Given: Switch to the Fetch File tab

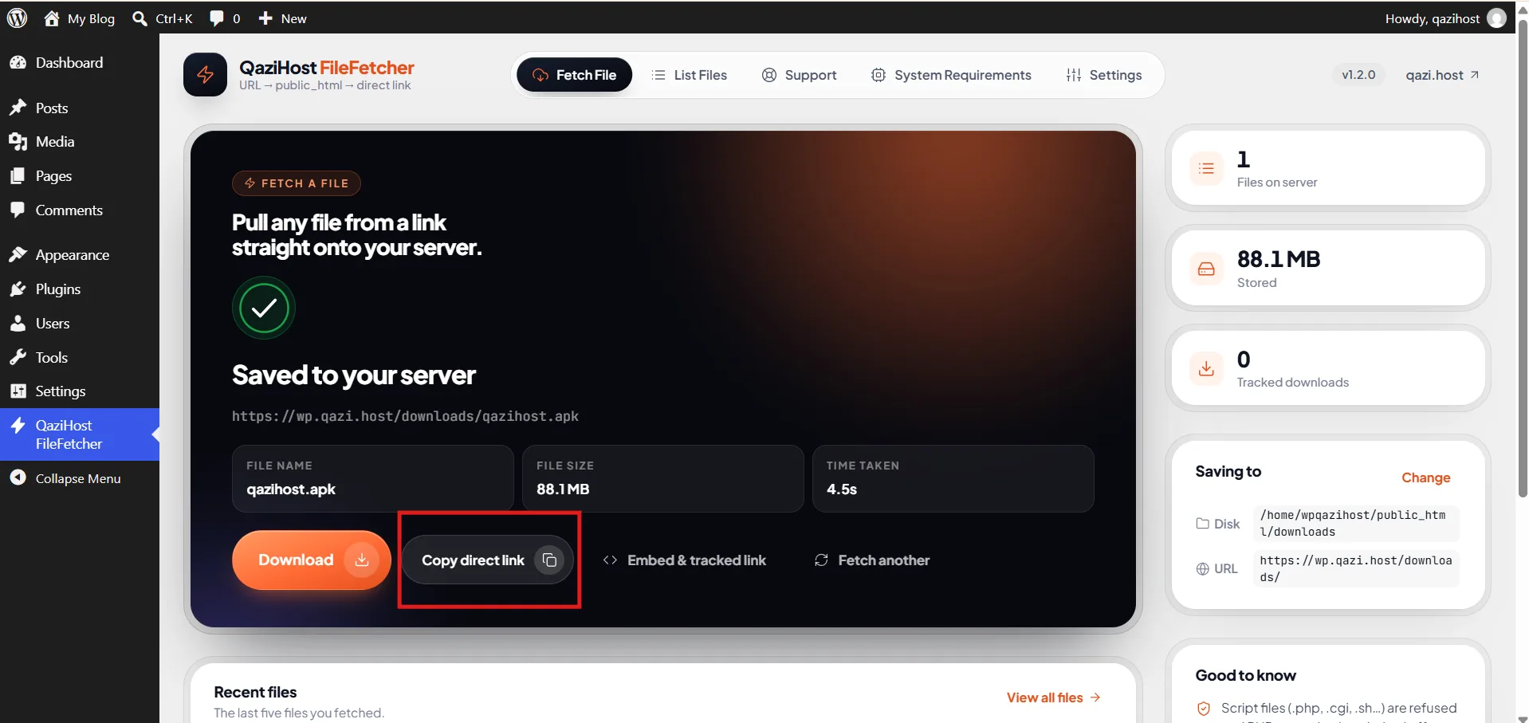Looking at the screenshot, I should [x=574, y=75].
